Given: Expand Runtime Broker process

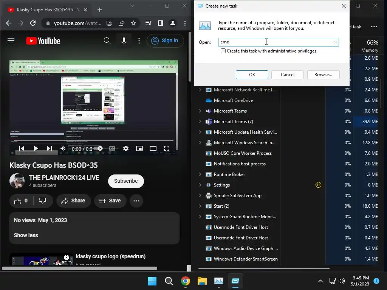Looking at the screenshot, I should coord(200,174).
